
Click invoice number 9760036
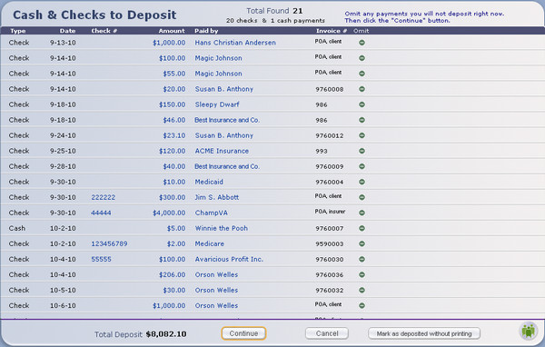330,275
